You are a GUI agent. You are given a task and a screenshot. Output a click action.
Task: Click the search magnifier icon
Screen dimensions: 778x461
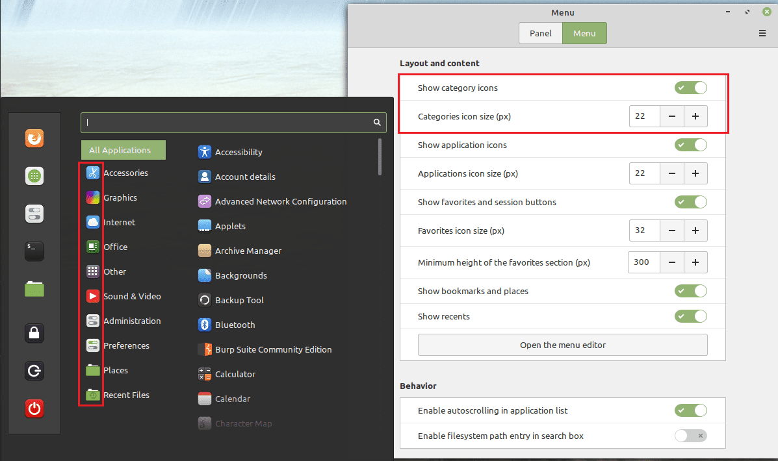(x=377, y=123)
